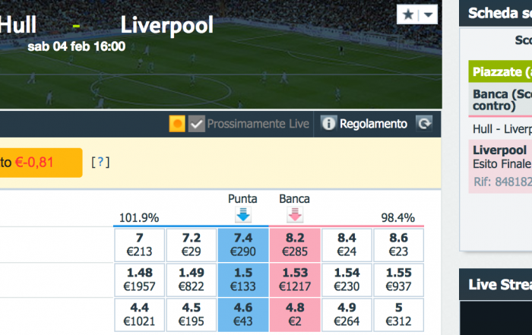The image size is (532, 335).
Task: Toggle the Prossimamente Live checkbox
Action: 197,124
